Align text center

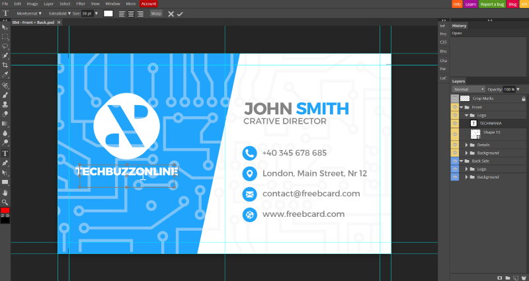(131, 14)
